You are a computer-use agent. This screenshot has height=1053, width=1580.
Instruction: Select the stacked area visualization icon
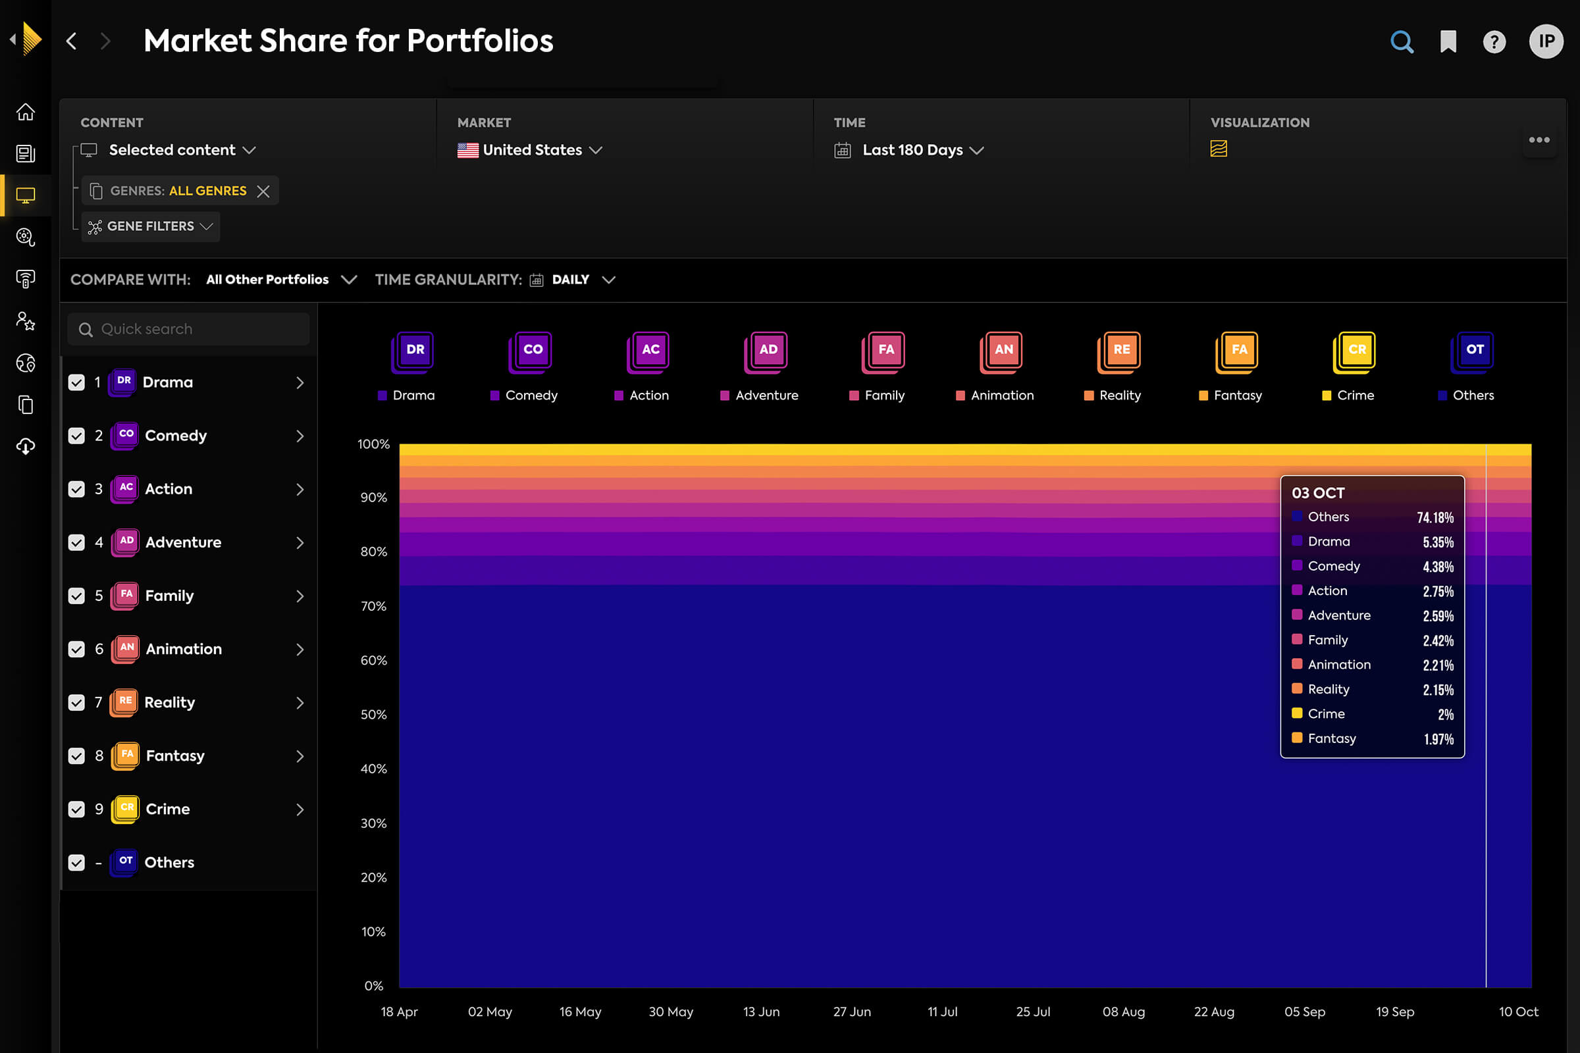coord(1219,149)
